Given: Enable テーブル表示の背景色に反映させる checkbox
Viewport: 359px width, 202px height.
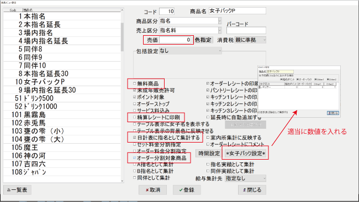Looking at the screenshot, I should pos(135,131).
